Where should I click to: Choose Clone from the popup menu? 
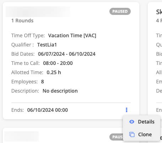(x=142, y=134)
